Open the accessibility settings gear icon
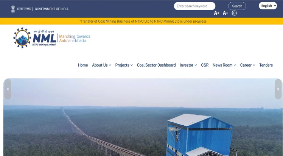 (234, 13)
